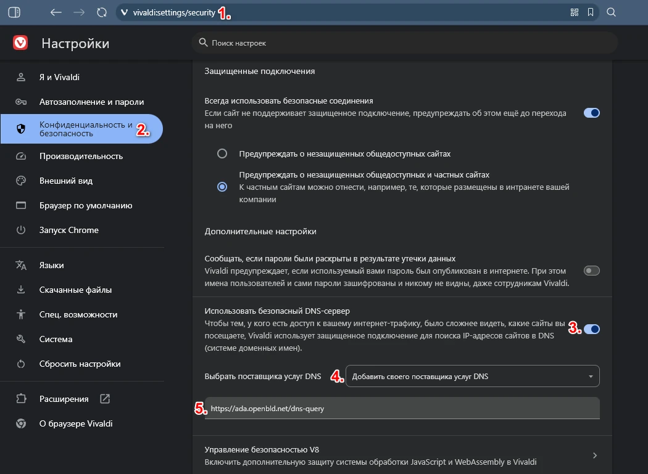This screenshot has height=474, width=648.
Task: Toggle the Vivaldi side panel icon
Action: [x=14, y=12]
